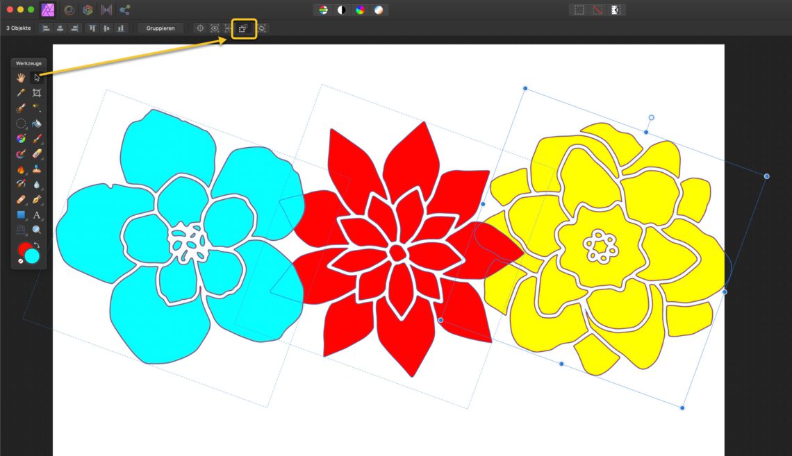Choose the Text tool
Screen dimensions: 792x456
point(36,215)
